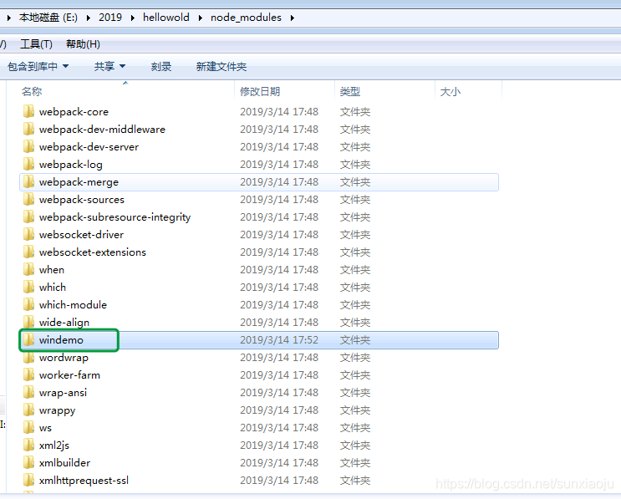Select the wide-align folder name
This screenshot has width=621, height=499.
click(64, 323)
